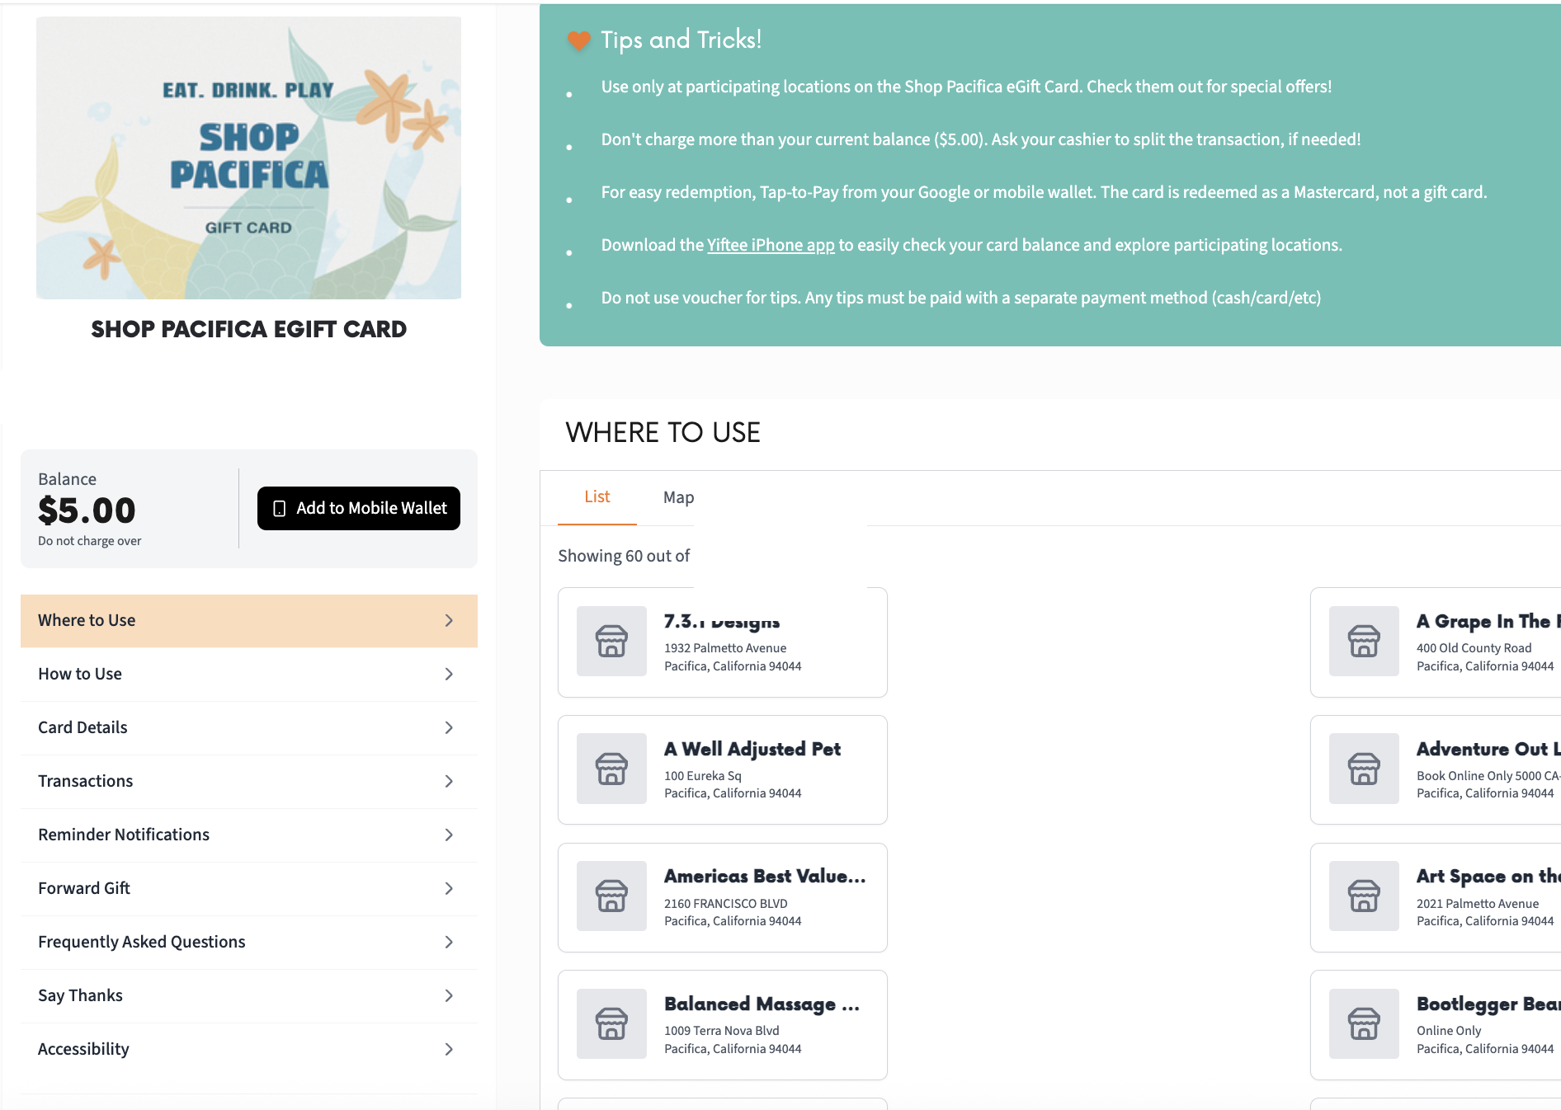
Task: Click the Add to Mobile Wallet button
Action: [x=358, y=508]
